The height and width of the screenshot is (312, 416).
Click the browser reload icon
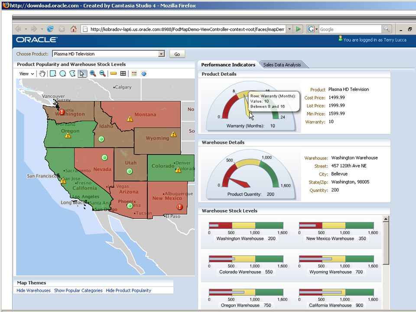[x=50, y=29]
